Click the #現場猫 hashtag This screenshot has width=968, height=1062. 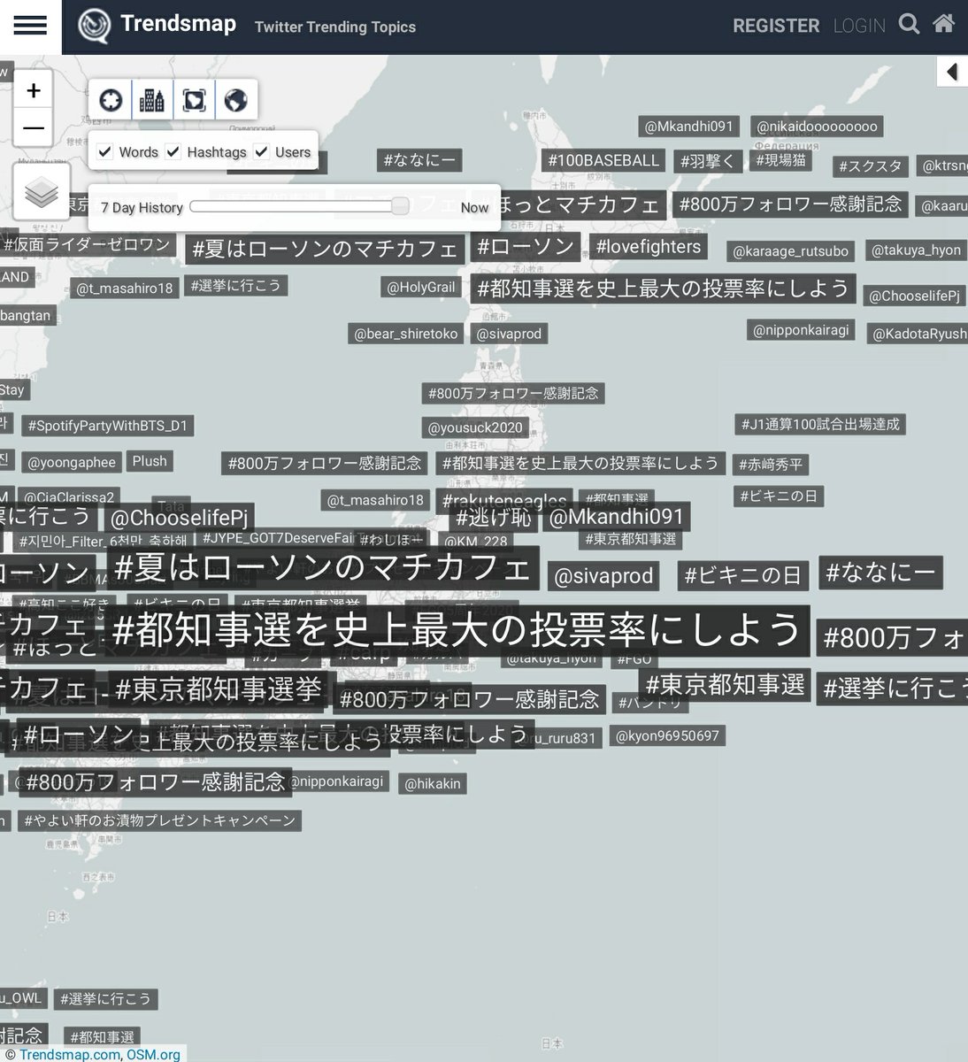click(x=780, y=160)
